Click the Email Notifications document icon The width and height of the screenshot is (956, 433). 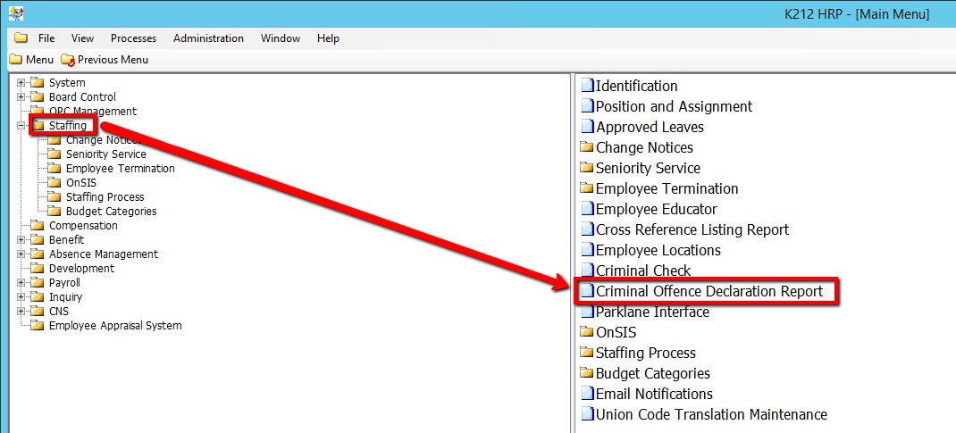coord(587,394)
